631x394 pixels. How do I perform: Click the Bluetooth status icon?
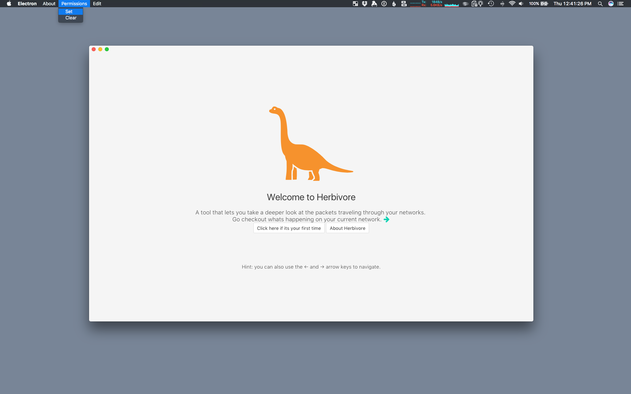(x=502, y=4)
